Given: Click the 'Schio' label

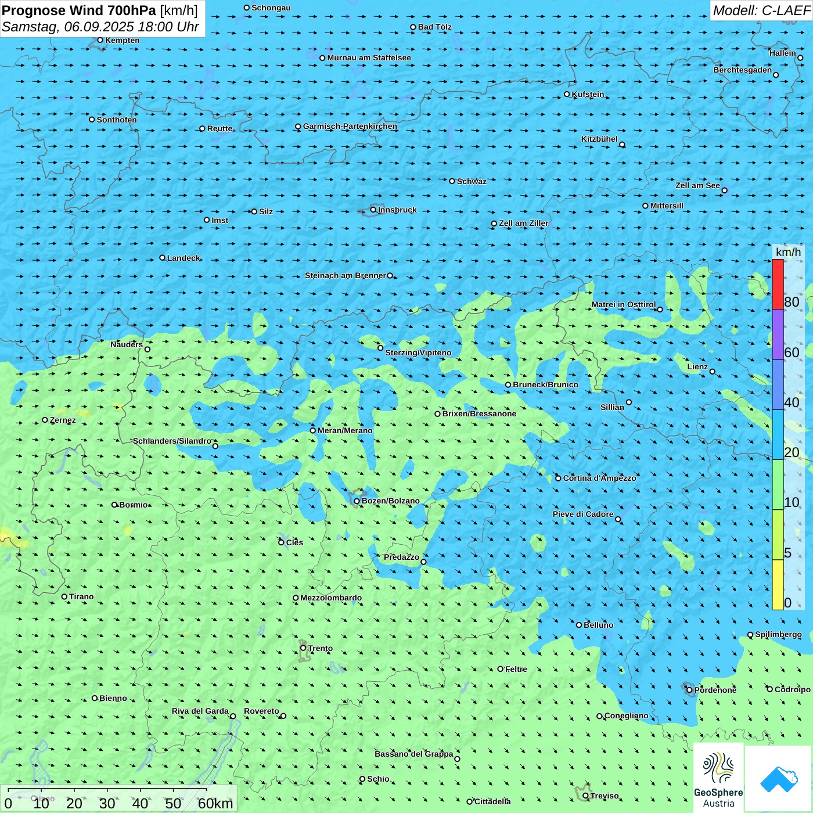Looking at the screenshot, I should (x=378, y=779).
